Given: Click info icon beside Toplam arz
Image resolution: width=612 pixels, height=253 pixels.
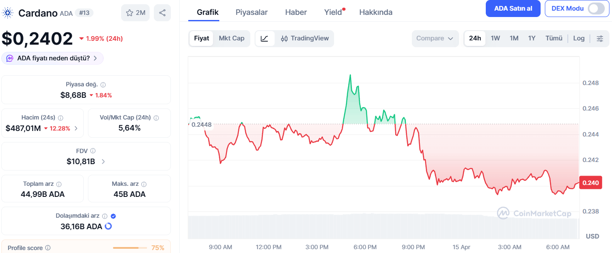Looking at the screenshot, I should click(59, 184).
